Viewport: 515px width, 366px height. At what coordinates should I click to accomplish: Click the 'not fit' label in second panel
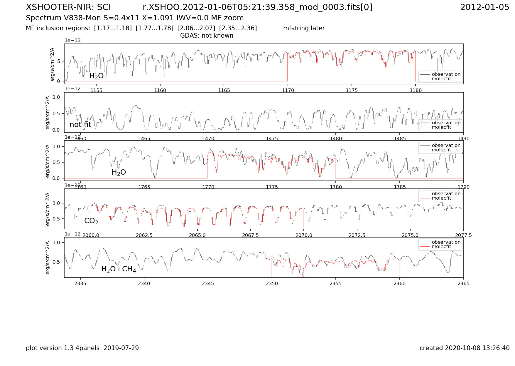80,125
